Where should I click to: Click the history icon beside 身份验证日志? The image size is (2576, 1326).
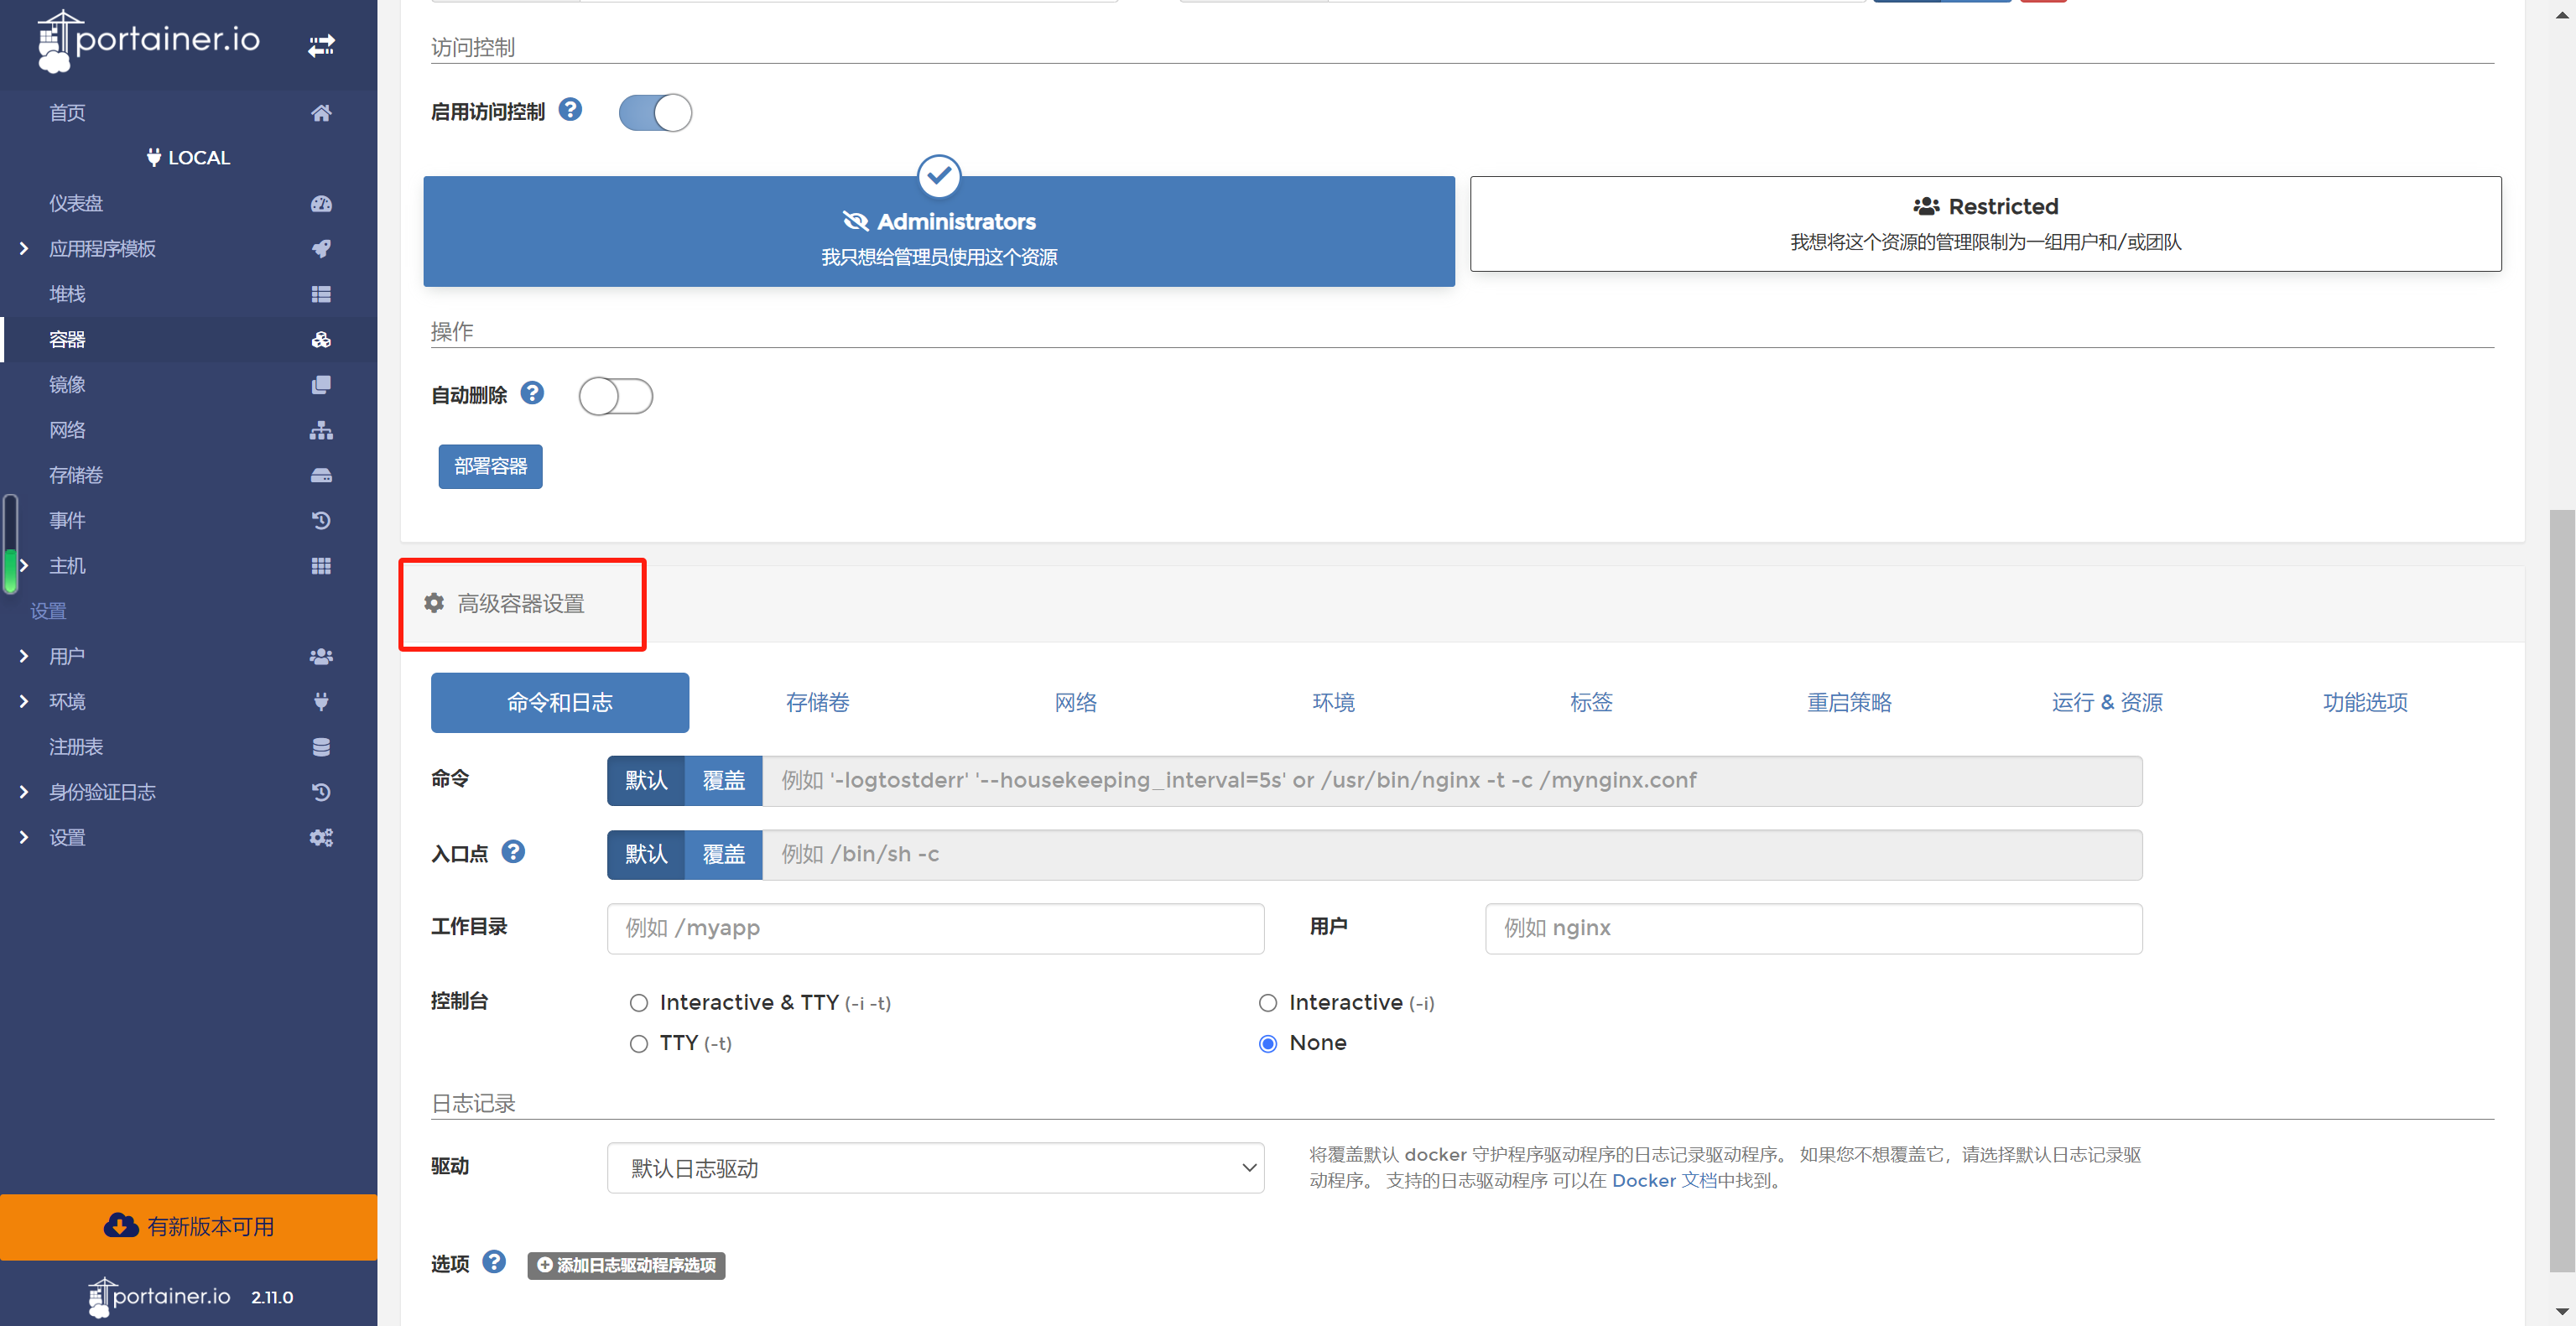(321, 792)
